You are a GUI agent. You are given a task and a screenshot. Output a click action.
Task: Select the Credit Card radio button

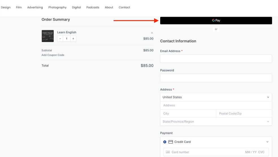click(x=165, y=142)
